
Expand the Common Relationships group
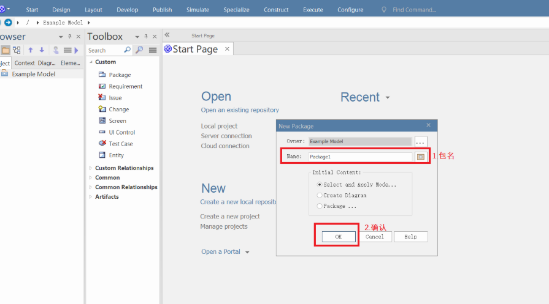tap(91, 187)
